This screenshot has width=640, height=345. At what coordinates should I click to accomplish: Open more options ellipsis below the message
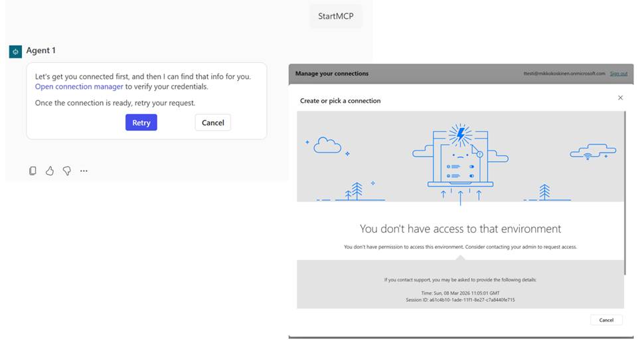pyautogui.click(x=84, y=171)
